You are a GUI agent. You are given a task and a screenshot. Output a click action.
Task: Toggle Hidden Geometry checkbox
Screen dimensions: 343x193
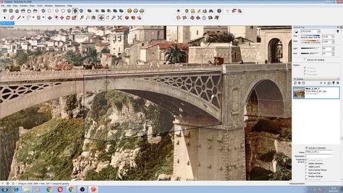pos(307,164)
